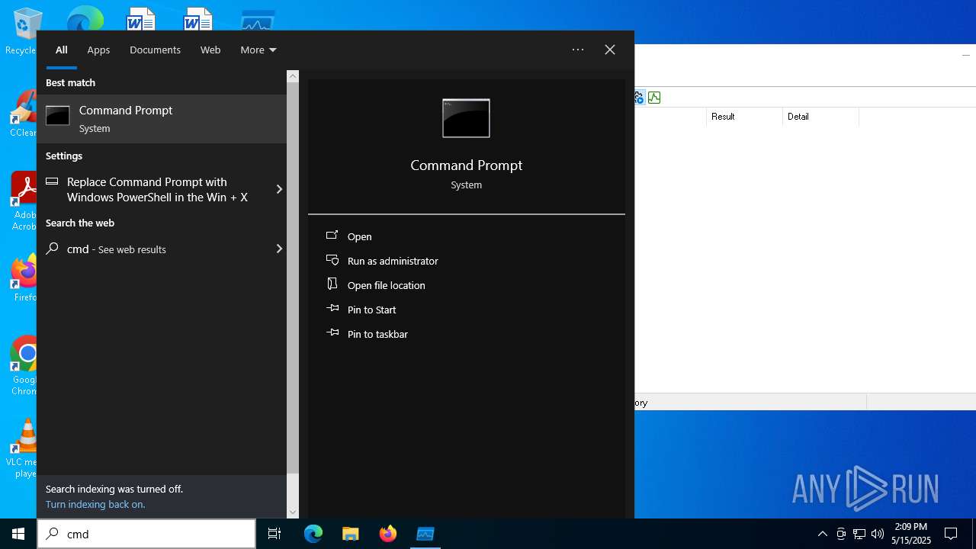
Task: Switch to the All search tab
Action: 61,50
